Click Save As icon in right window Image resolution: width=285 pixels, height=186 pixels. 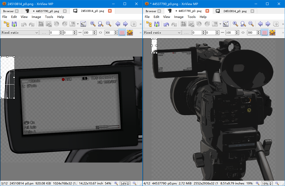coord(157,24)
